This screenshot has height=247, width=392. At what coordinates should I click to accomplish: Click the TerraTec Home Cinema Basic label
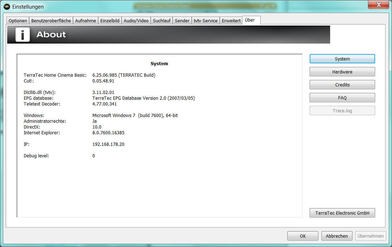pos(55,75)
